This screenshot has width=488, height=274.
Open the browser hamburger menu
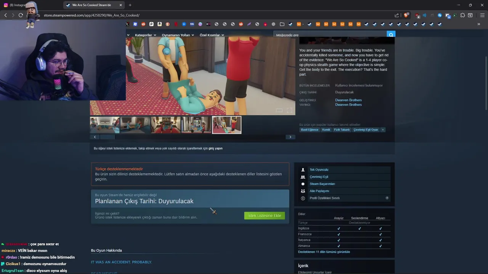pyautogui.click(x=482, y=15)
